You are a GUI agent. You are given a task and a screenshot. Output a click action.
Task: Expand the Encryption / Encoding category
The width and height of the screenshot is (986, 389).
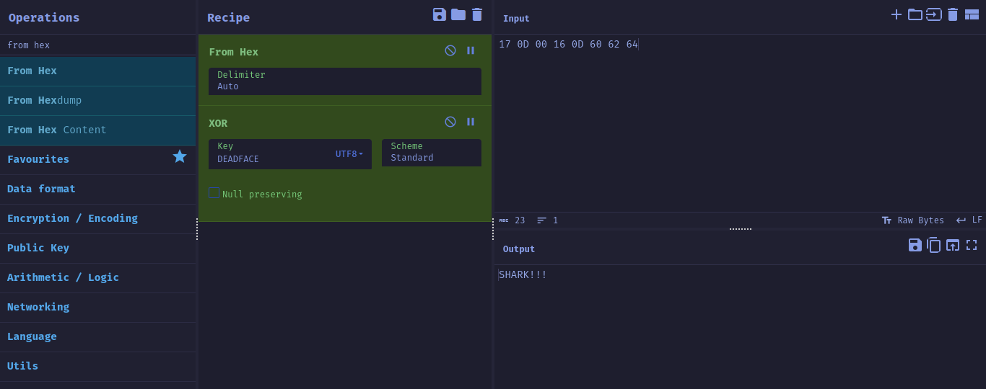72,218
